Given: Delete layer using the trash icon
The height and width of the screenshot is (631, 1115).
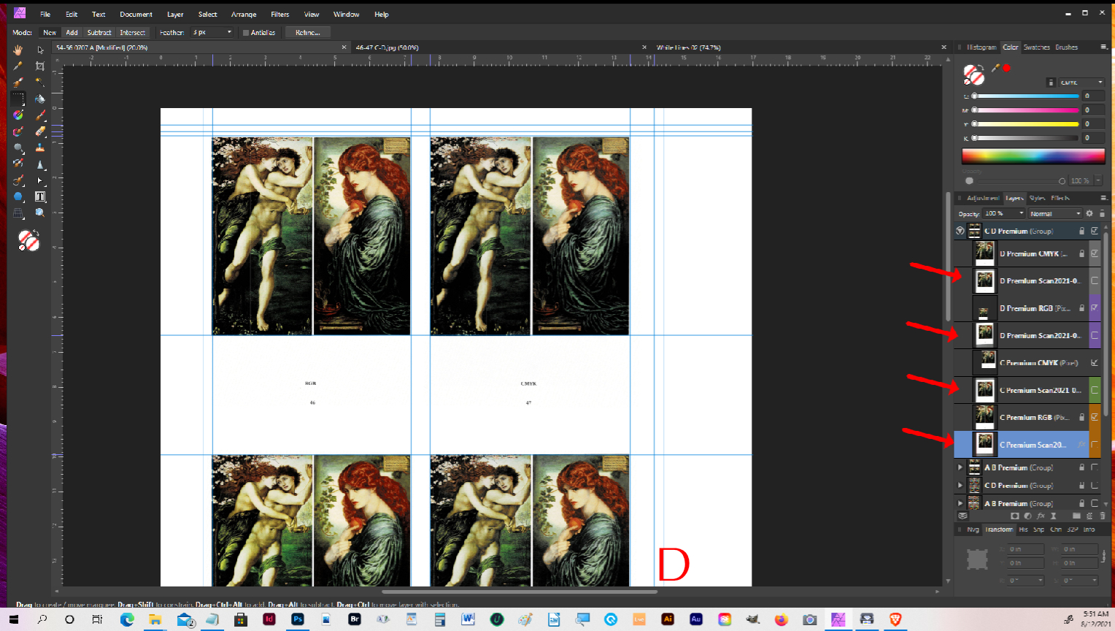Looking at the screenshot, I should click(1102, 516).
